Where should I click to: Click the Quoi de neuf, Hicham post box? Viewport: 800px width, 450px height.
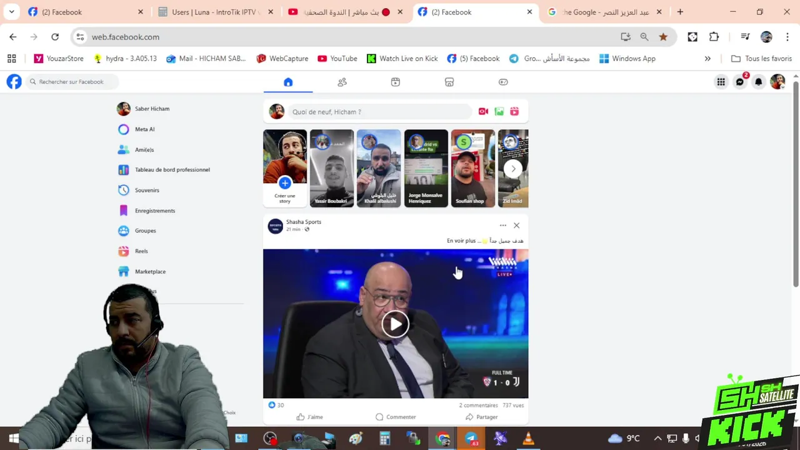point(381,112)
